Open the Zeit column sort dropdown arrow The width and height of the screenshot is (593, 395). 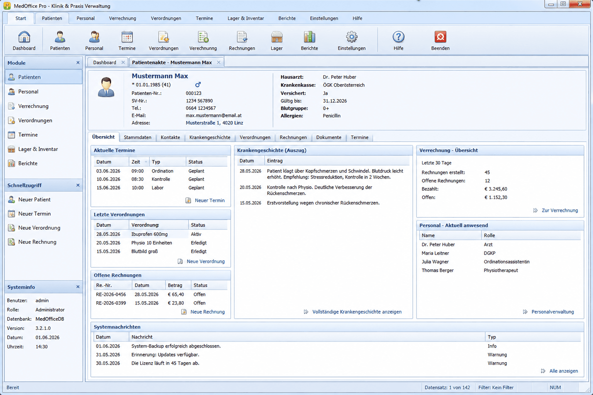point(146,162)
